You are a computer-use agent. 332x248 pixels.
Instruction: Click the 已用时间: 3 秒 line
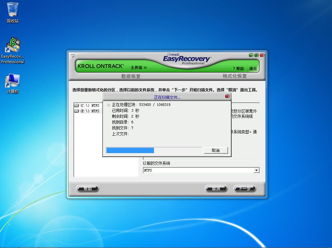125,110
